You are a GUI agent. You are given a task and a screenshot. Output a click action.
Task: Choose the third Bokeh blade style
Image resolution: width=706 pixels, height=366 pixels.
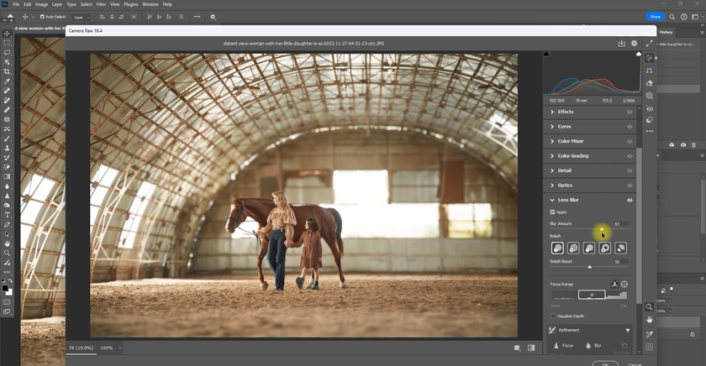tap(589, 248)
